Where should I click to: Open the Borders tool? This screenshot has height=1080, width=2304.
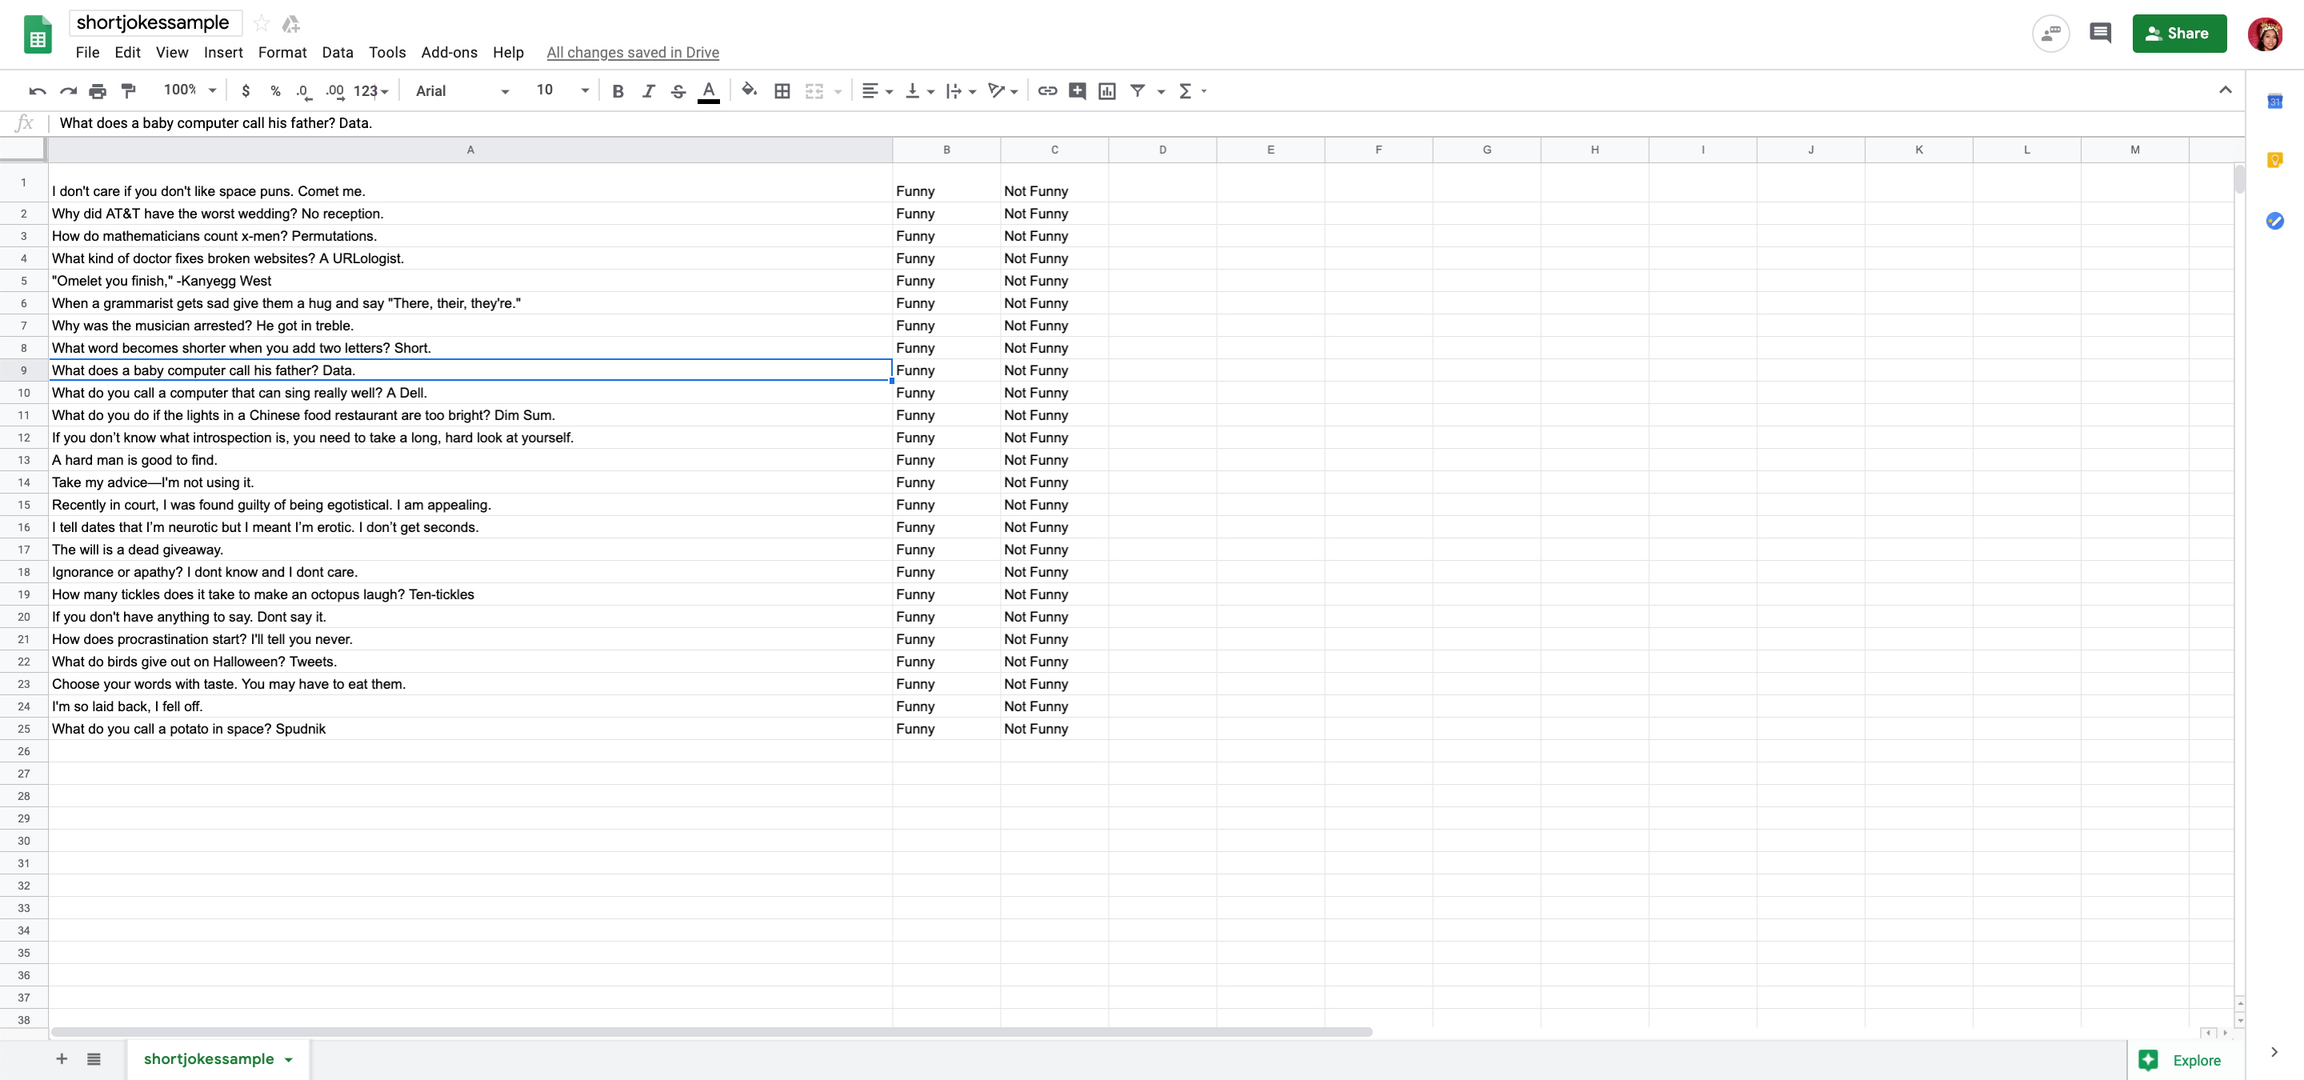pos(782,91)
